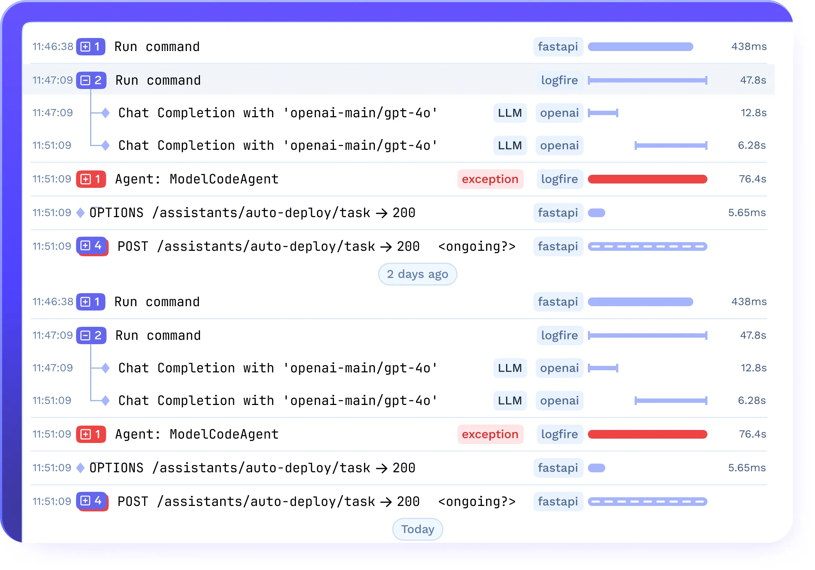Click the OPTIONS diamond icon above Today
Screen dimensions: 815x570
coord(81,468)
